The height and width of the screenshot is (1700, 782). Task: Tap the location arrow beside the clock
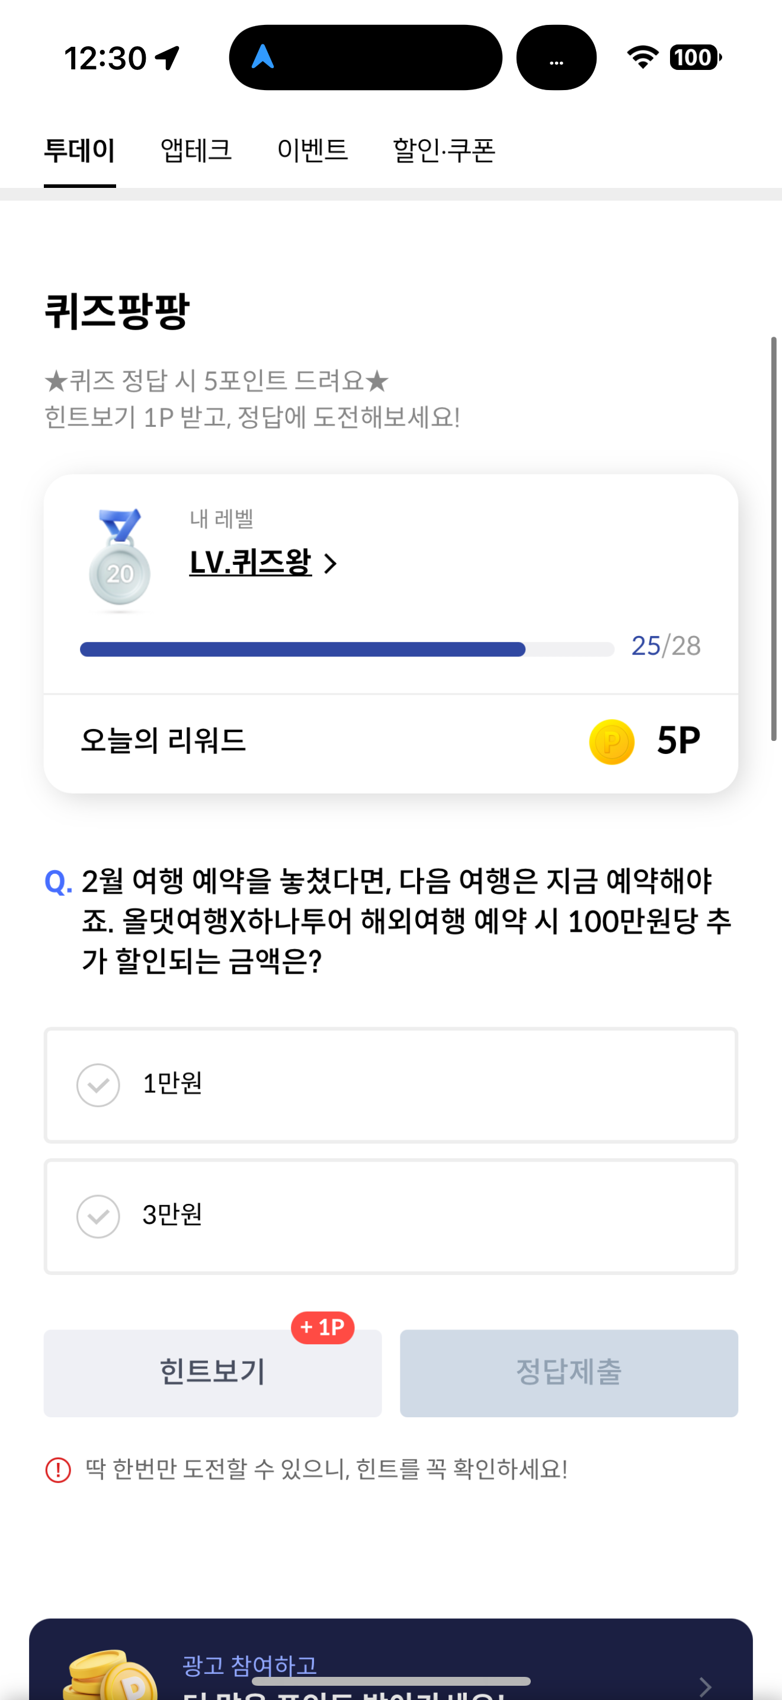pos(168,57)
